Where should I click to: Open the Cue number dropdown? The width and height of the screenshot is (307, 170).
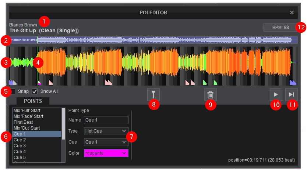(106, 142)
